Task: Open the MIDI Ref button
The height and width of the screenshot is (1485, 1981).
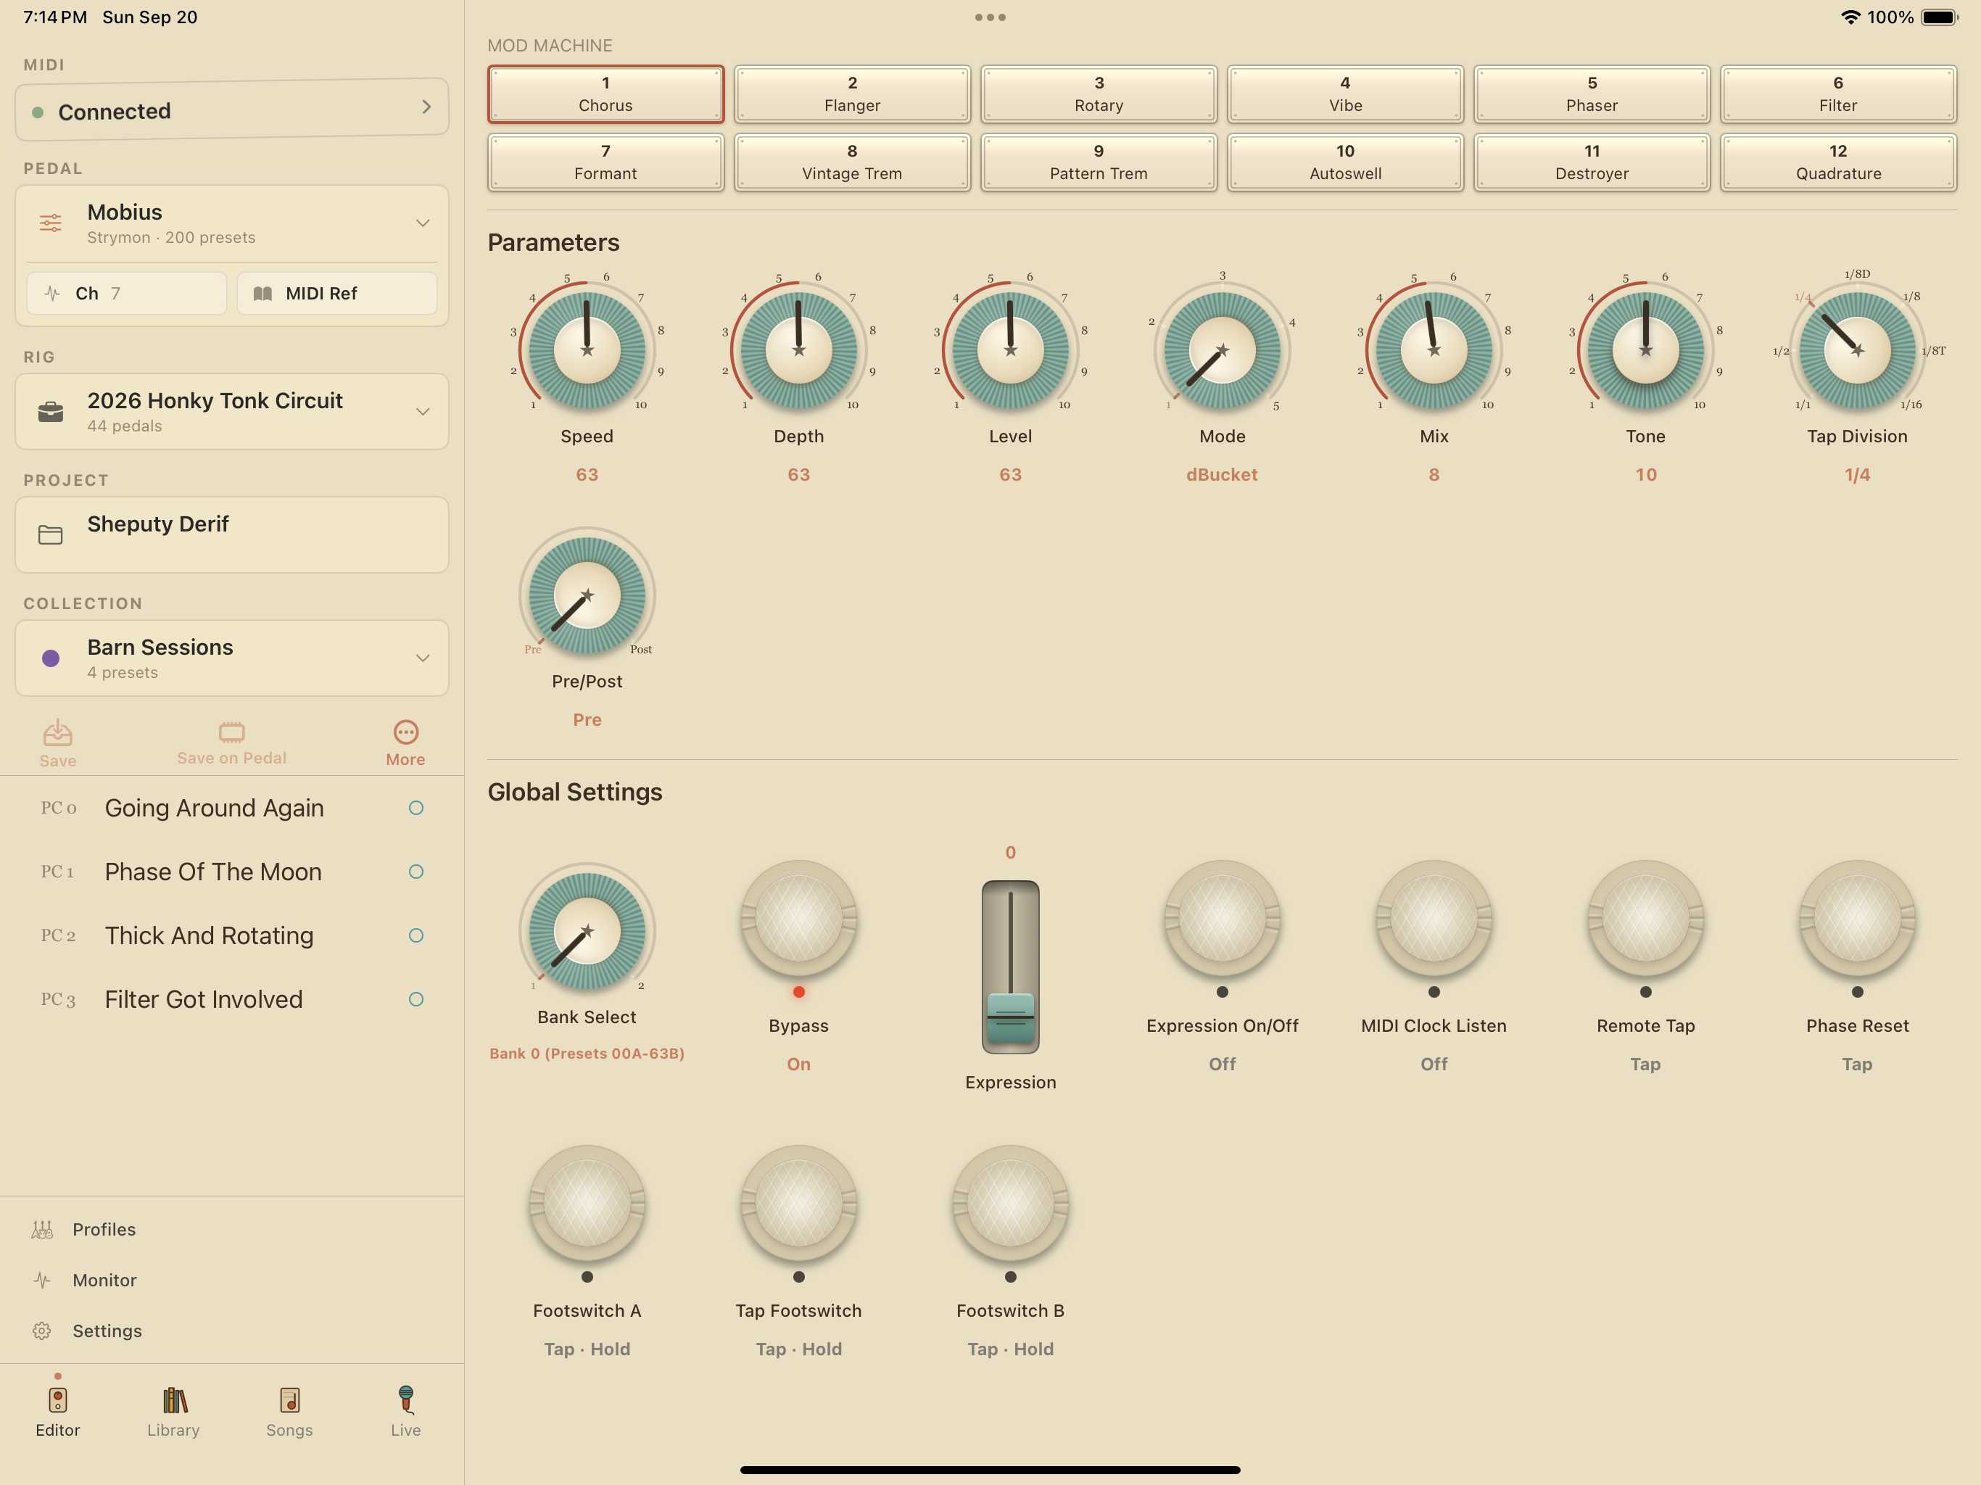Action: (336, 294)
